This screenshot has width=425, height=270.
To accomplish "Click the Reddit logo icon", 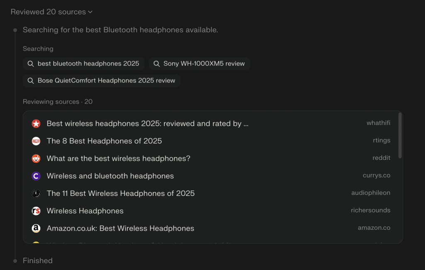I will pos(36,158).
